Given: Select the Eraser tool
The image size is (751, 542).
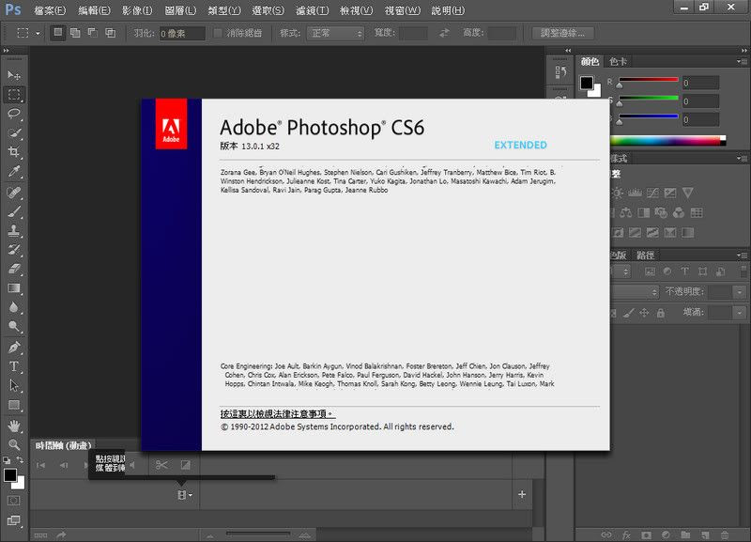Looking at the screenshot, I should [14, 269].
